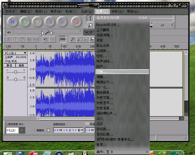
Task: Click the scissors Cut icon
Action: [x=8, y=39]
